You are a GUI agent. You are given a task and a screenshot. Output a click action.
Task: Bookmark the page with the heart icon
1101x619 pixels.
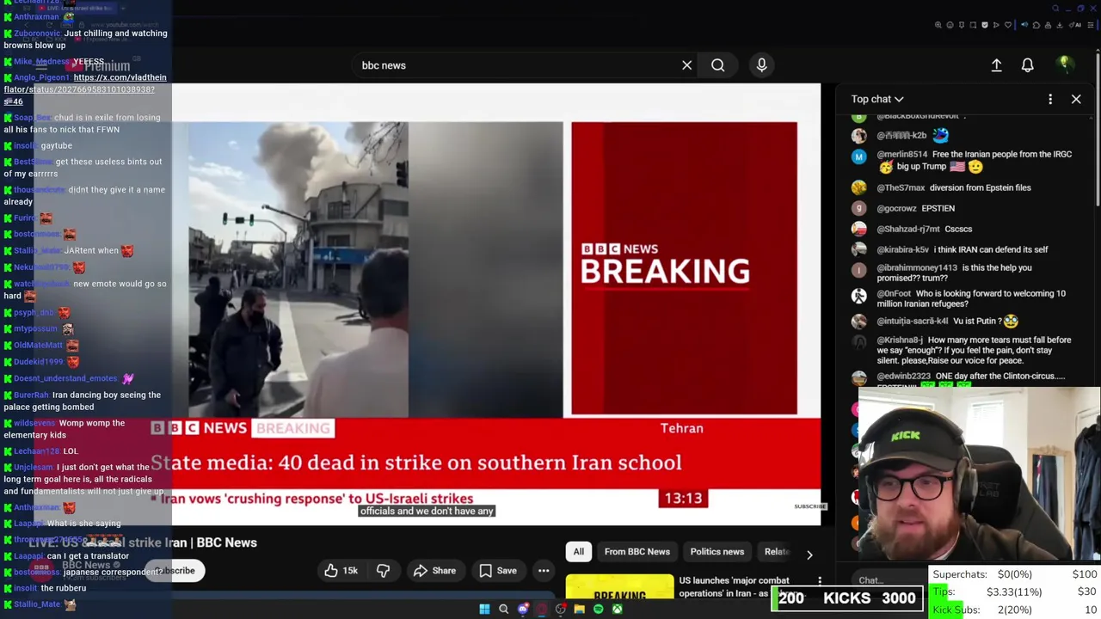[1008, 25]
